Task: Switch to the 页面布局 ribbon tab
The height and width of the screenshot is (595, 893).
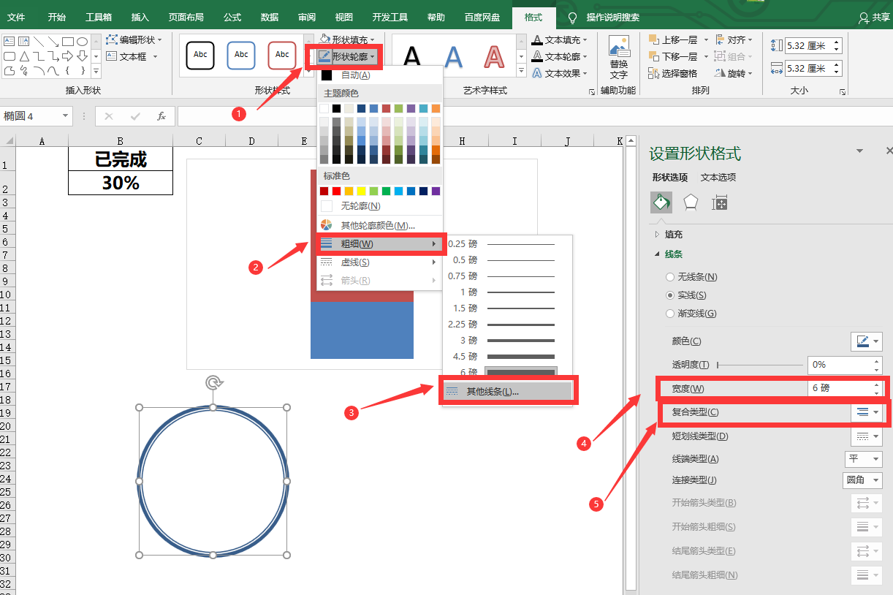Action: [186, 18]
